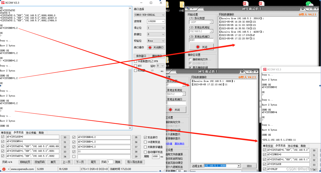This screenshot has height=173, width=321.
Task: Enable 接收转向文件 in top 网络调试助手
Action: coord(190,59)
